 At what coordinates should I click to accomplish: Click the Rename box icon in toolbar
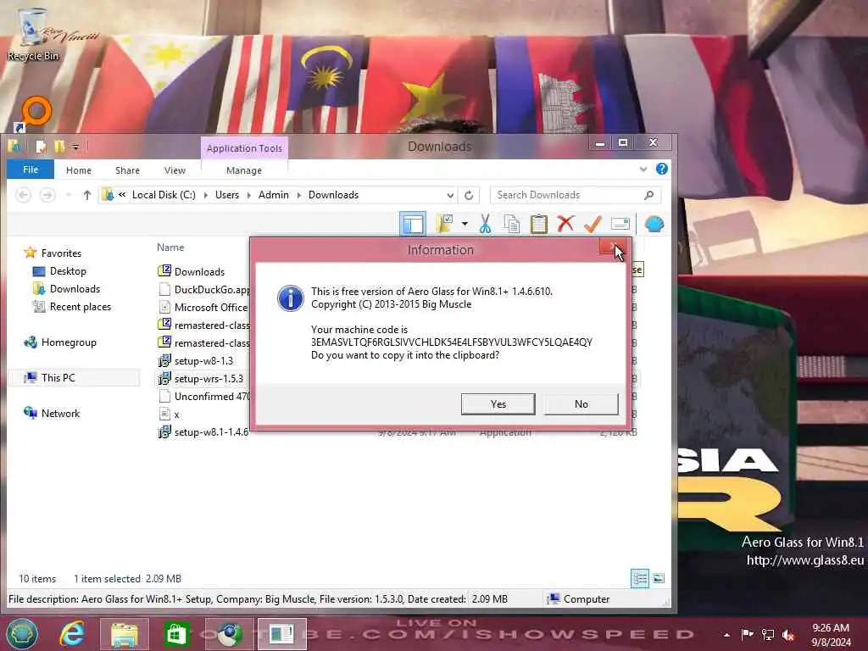pos(620,224)
